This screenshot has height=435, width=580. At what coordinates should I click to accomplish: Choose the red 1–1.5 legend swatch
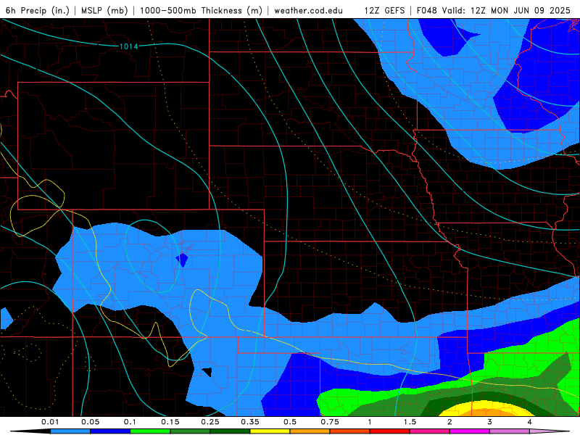[390, 431]
